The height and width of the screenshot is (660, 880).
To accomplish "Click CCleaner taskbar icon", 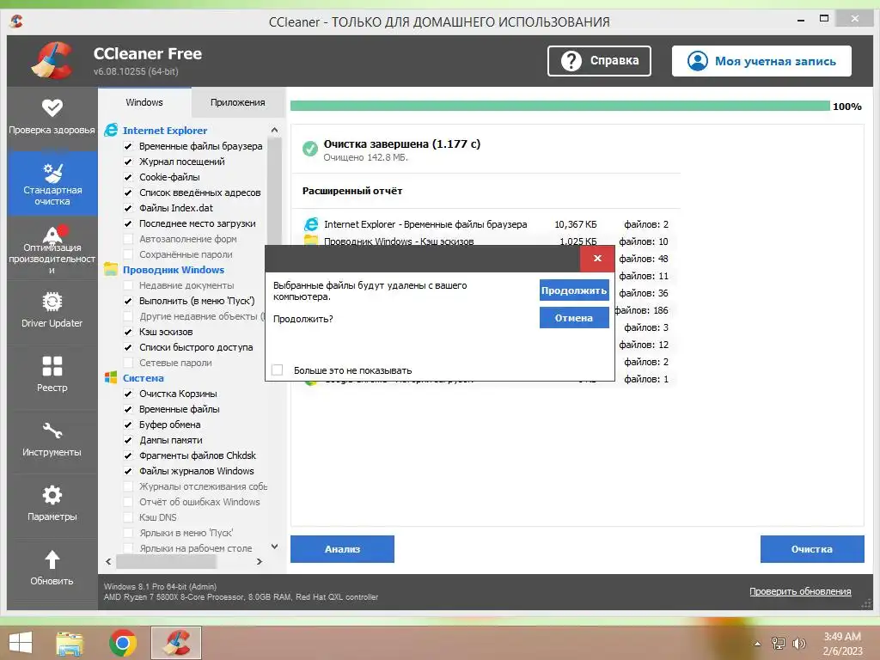I will [176, 643].
